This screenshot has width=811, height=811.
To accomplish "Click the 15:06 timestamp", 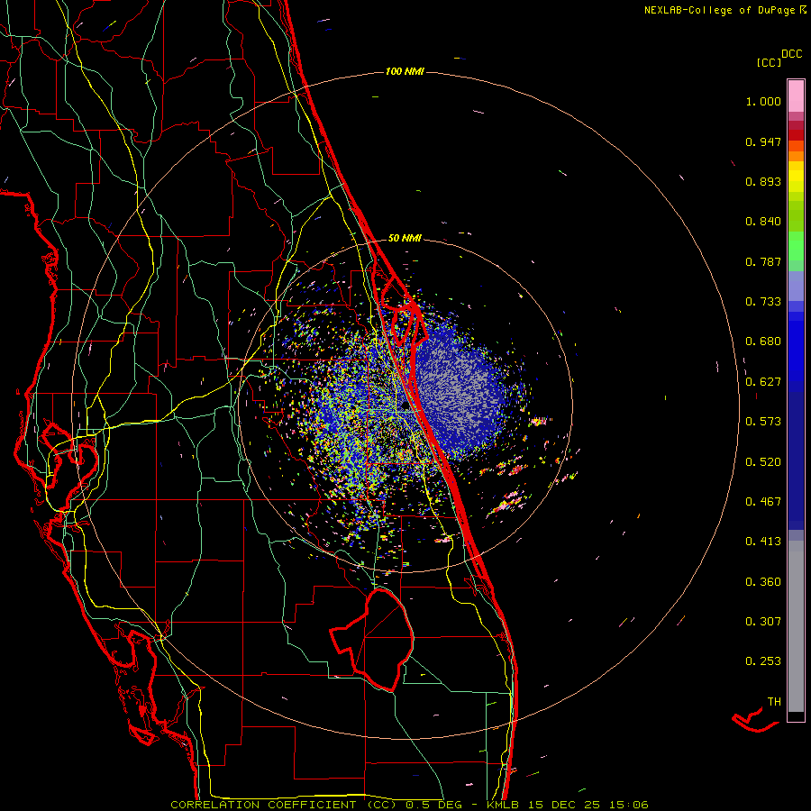I will click(628, 805).
